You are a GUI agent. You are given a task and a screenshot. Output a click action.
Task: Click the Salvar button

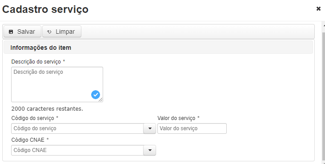22,32
